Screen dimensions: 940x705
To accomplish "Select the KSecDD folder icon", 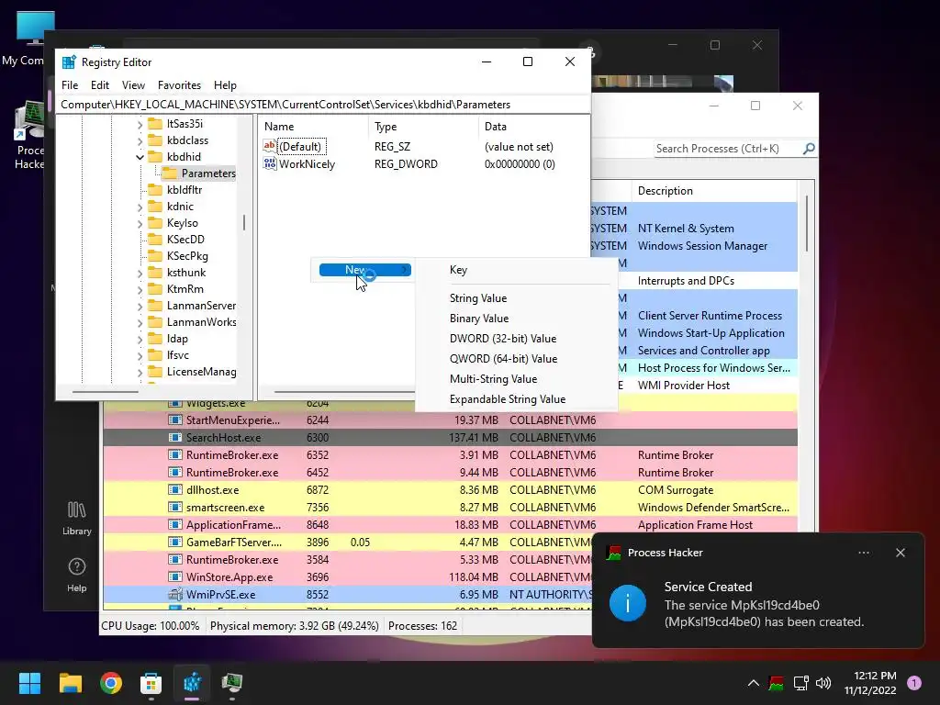I will 155,240.
